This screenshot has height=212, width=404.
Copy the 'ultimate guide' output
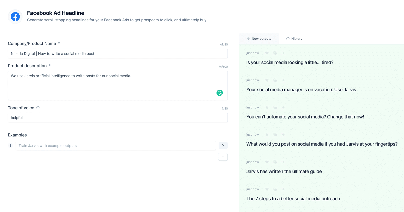coord(275,162)
